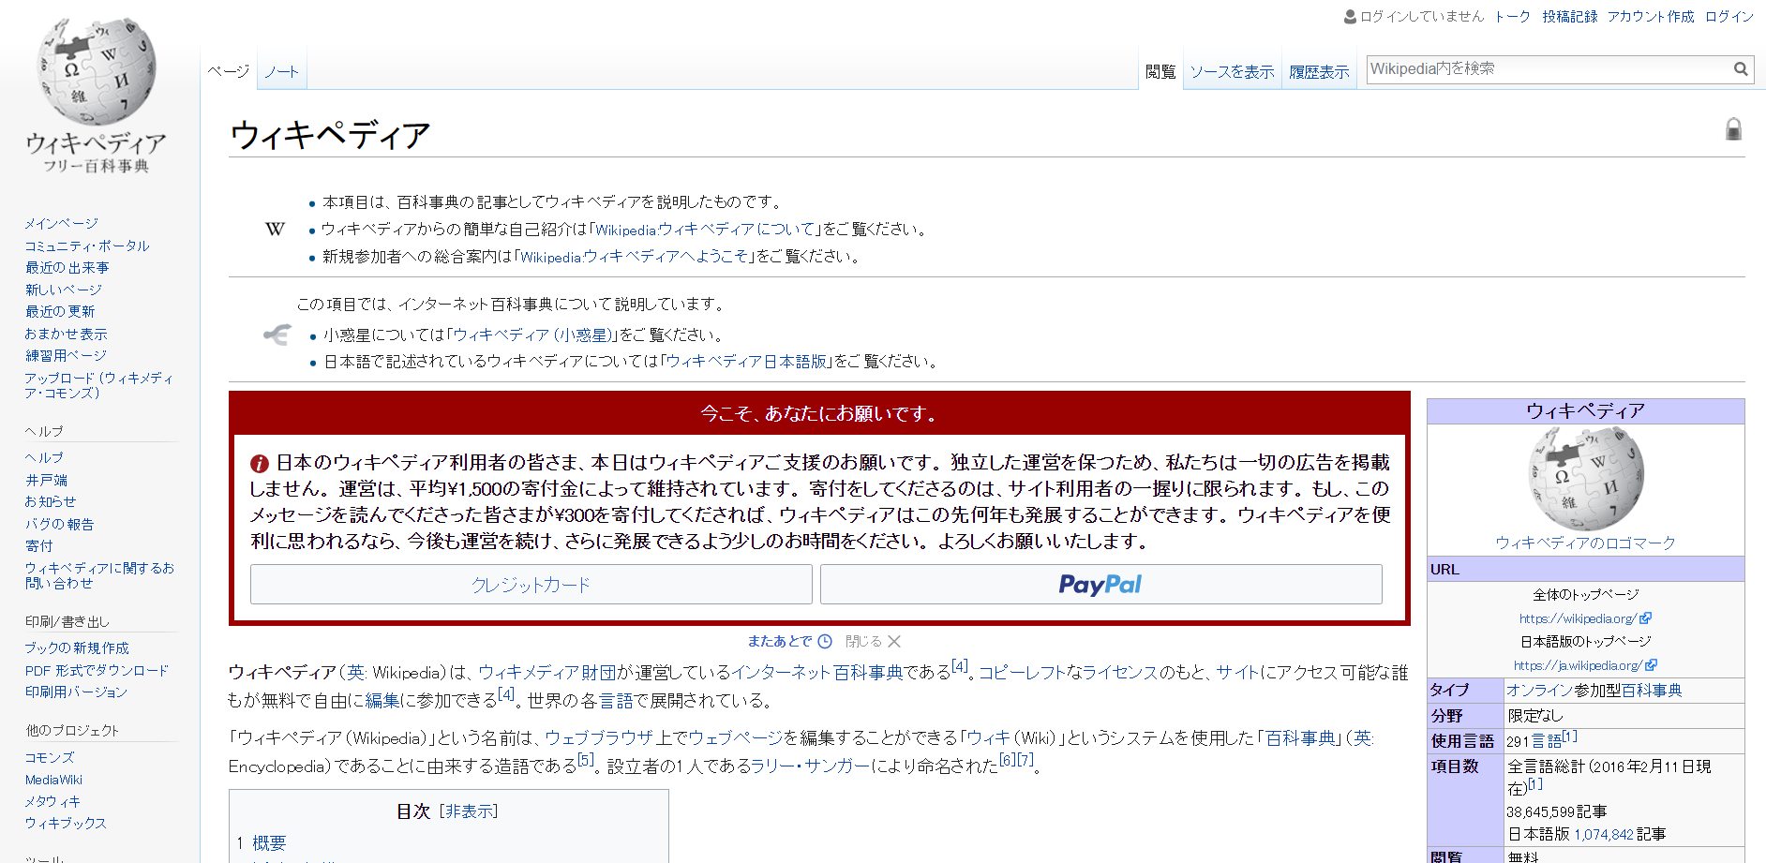Open the ソースを表示 tab
Screen dimensions: 1766x863
[1232, 72]
